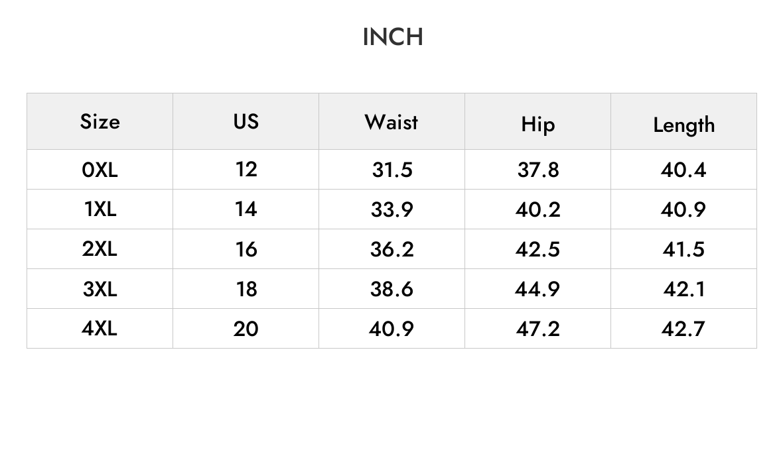The width and height of the screenshot is (783, 454).
Task: Click the Hip column header
Action: pyautogui.click(x=537, y=121)
